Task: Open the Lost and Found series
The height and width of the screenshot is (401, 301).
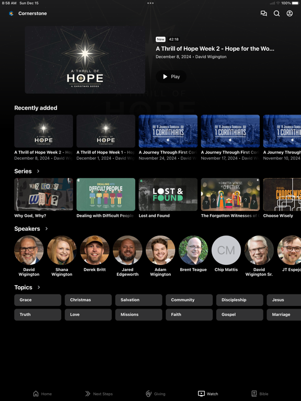Action: tap(168, 195)
